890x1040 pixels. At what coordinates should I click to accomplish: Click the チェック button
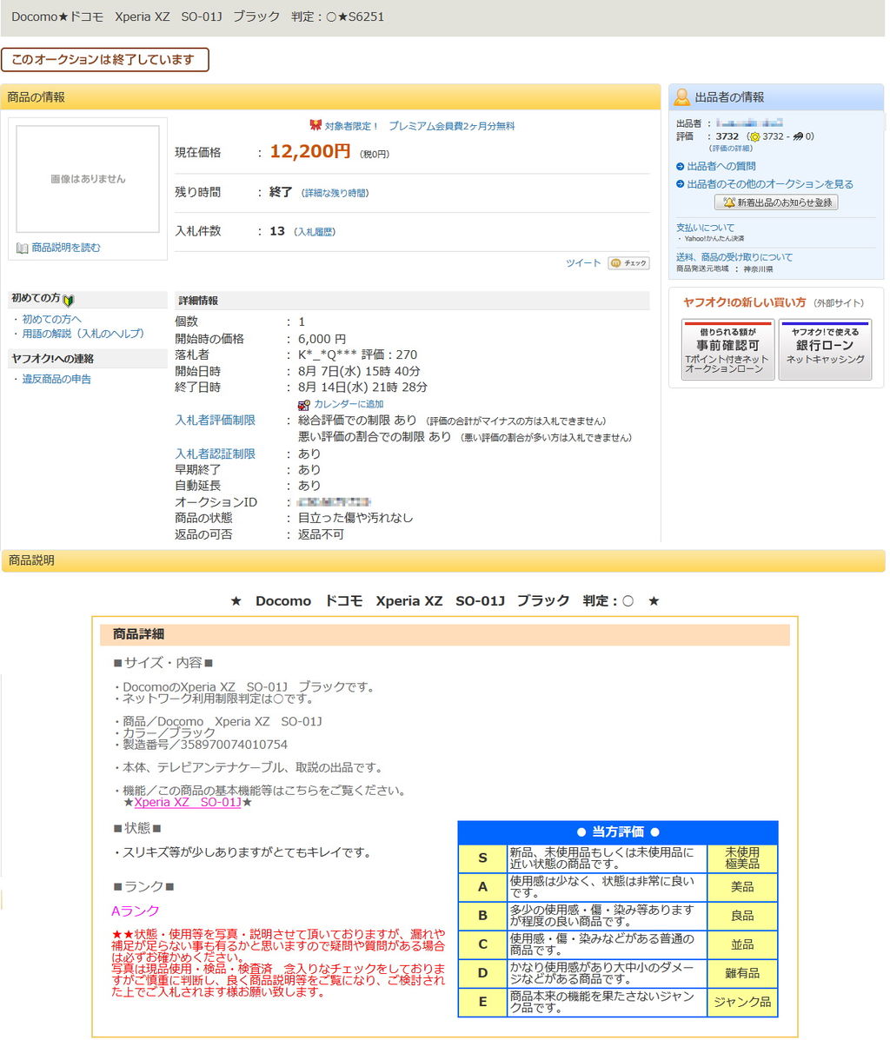[628, 263]
